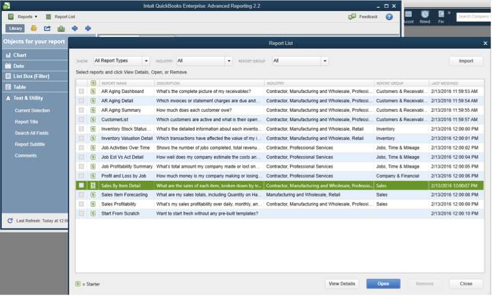This screenshot has width=492, height=296.
Task: Open help via the question mark icon
Action: click(x=389, y=17)
